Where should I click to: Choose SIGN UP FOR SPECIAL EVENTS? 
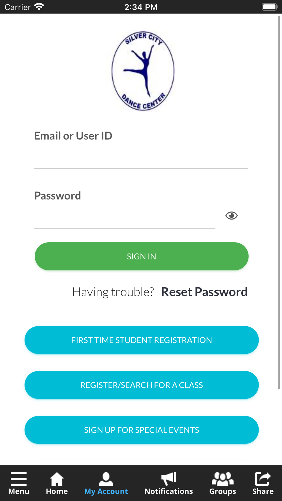tap(142, 430)
